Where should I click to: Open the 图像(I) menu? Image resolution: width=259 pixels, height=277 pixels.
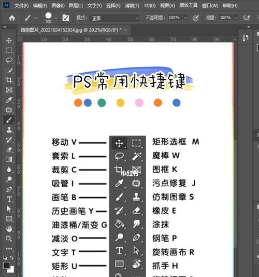pos(58,6)
